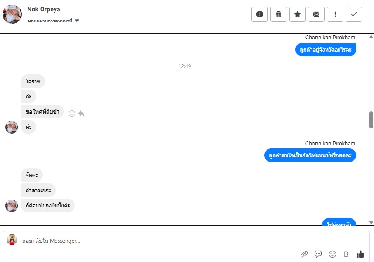Image resolution: width=374 pixels, height=262 pixels.
Task: Flag conversation with the exclamation mark icon
Action: 335,14
